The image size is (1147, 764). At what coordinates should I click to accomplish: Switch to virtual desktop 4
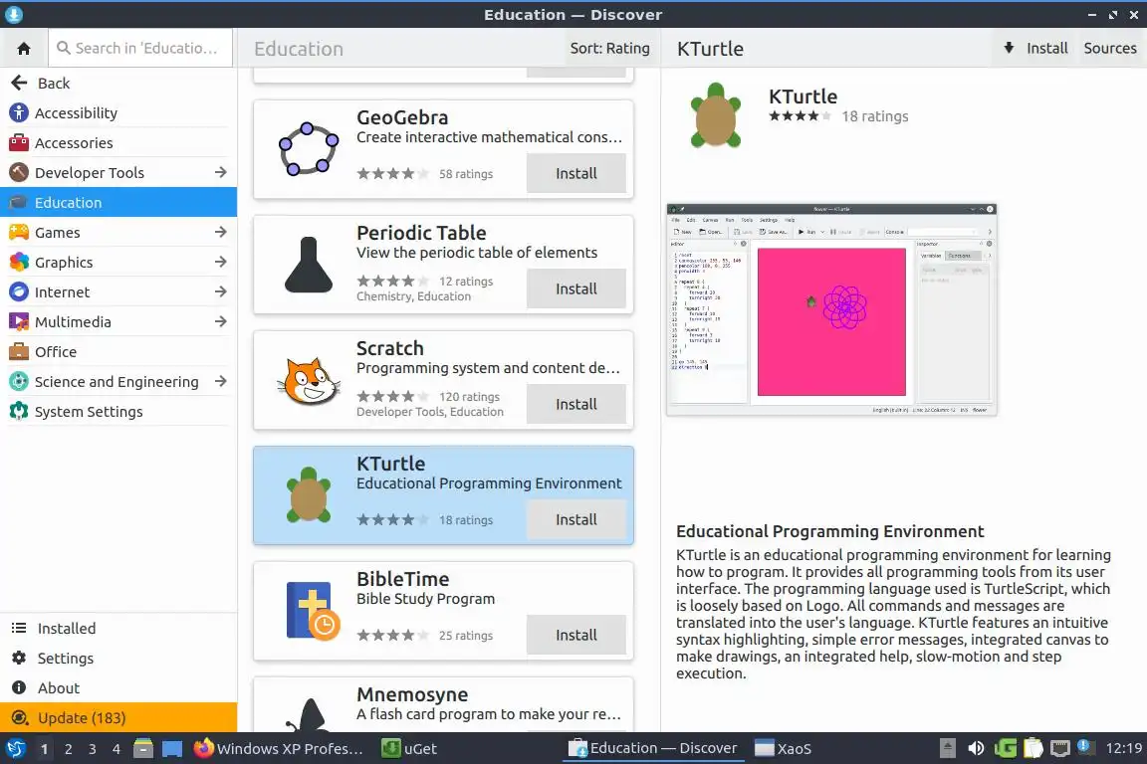coord(116,749)
